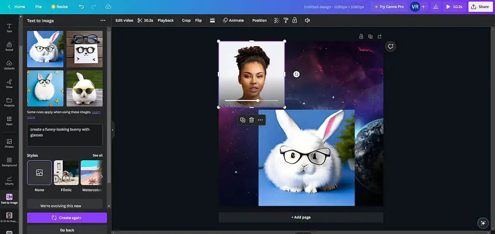Screen dimensions: 495x234
Task: Click the copy style paint roller icon
Action: [x=285, y=20]
